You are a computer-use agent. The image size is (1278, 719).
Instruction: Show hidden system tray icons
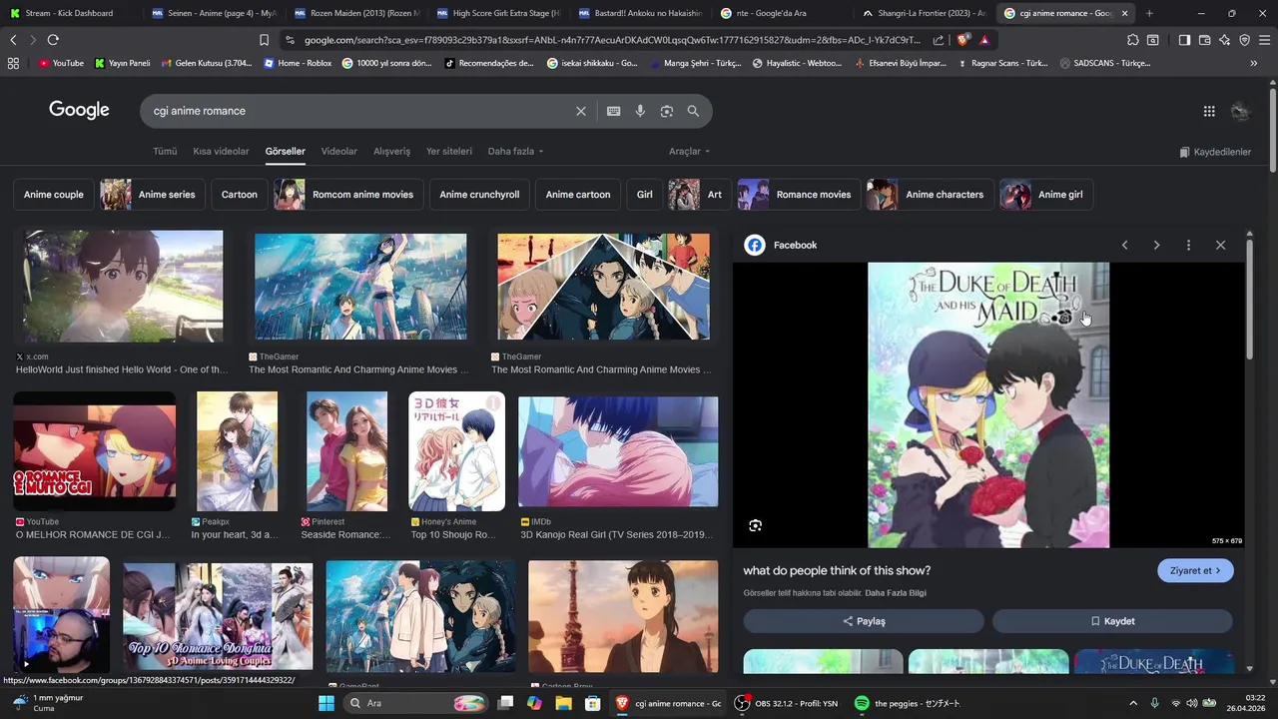[x=1132, y=703]
